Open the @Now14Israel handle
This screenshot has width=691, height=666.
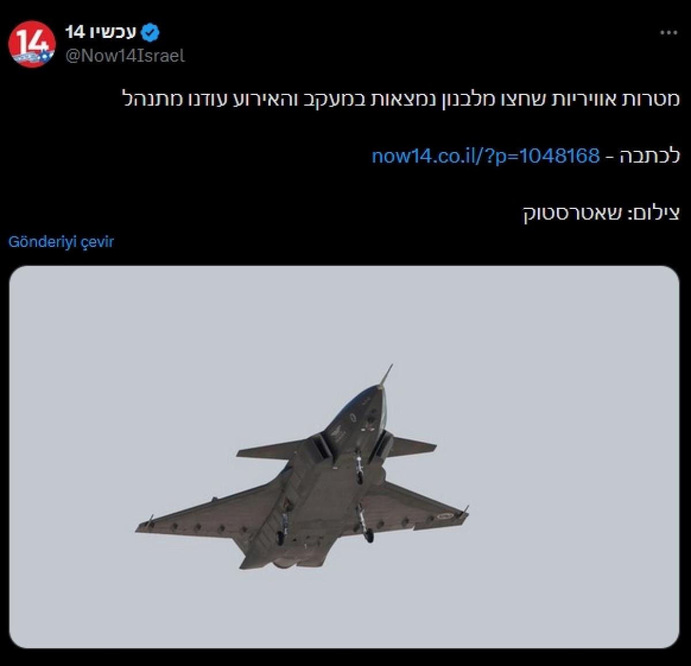[125, 56]
